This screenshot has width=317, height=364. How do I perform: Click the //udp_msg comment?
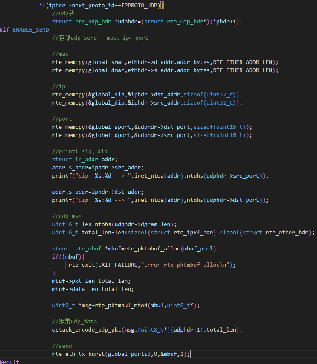pyautogui.click(x=67, y=216)
